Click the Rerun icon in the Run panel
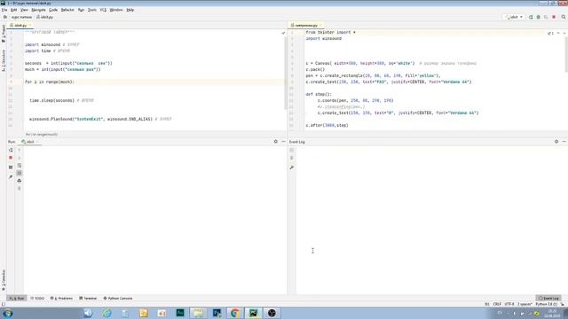Viewport: 568px width, 319px height. coord(11,150)
